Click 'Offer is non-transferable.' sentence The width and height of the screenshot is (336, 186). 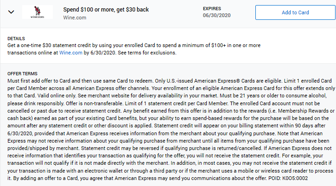pos(95,103)
